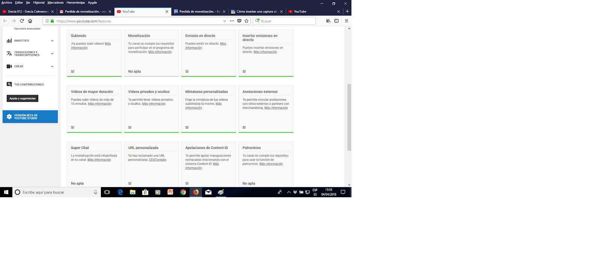
Task: Expand the CREAR sidebar section
Action: [x=52, y=66]
